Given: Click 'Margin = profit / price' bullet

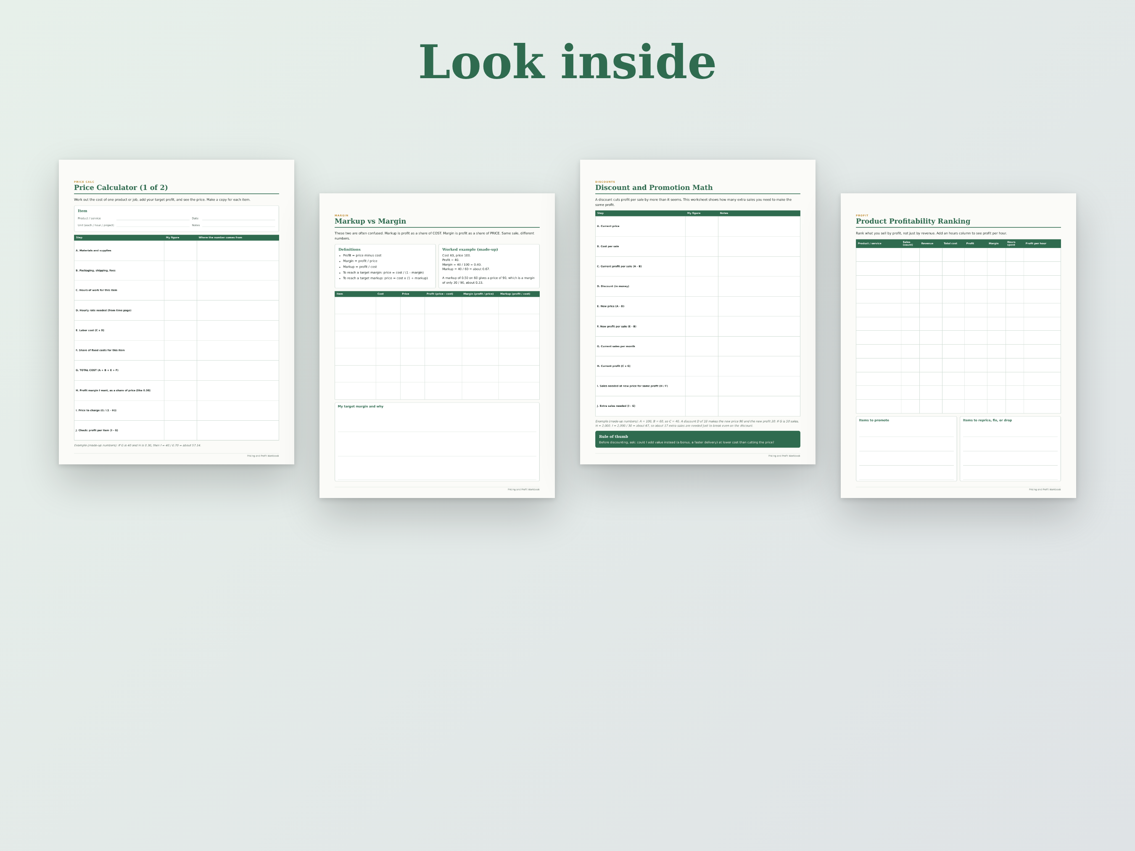Looking at the screenshot, I should tap(360, 261).
